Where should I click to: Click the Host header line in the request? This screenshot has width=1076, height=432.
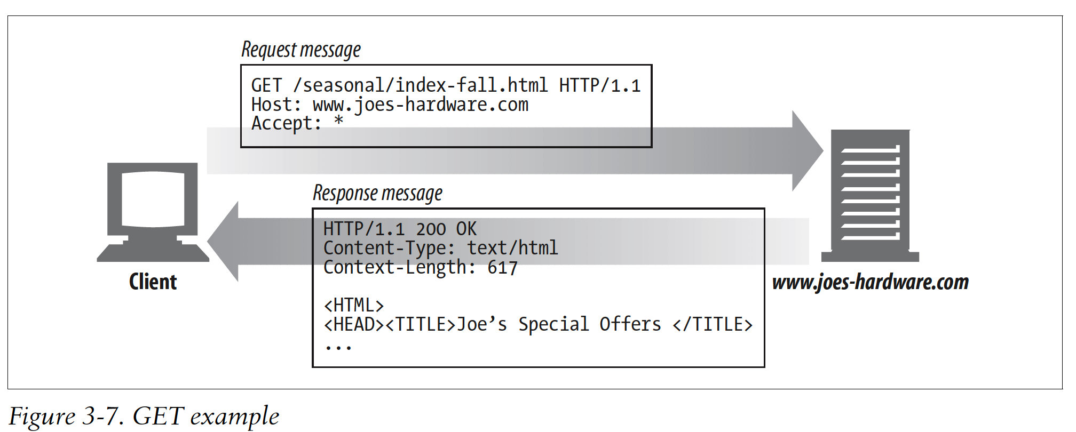coord(390,105)
